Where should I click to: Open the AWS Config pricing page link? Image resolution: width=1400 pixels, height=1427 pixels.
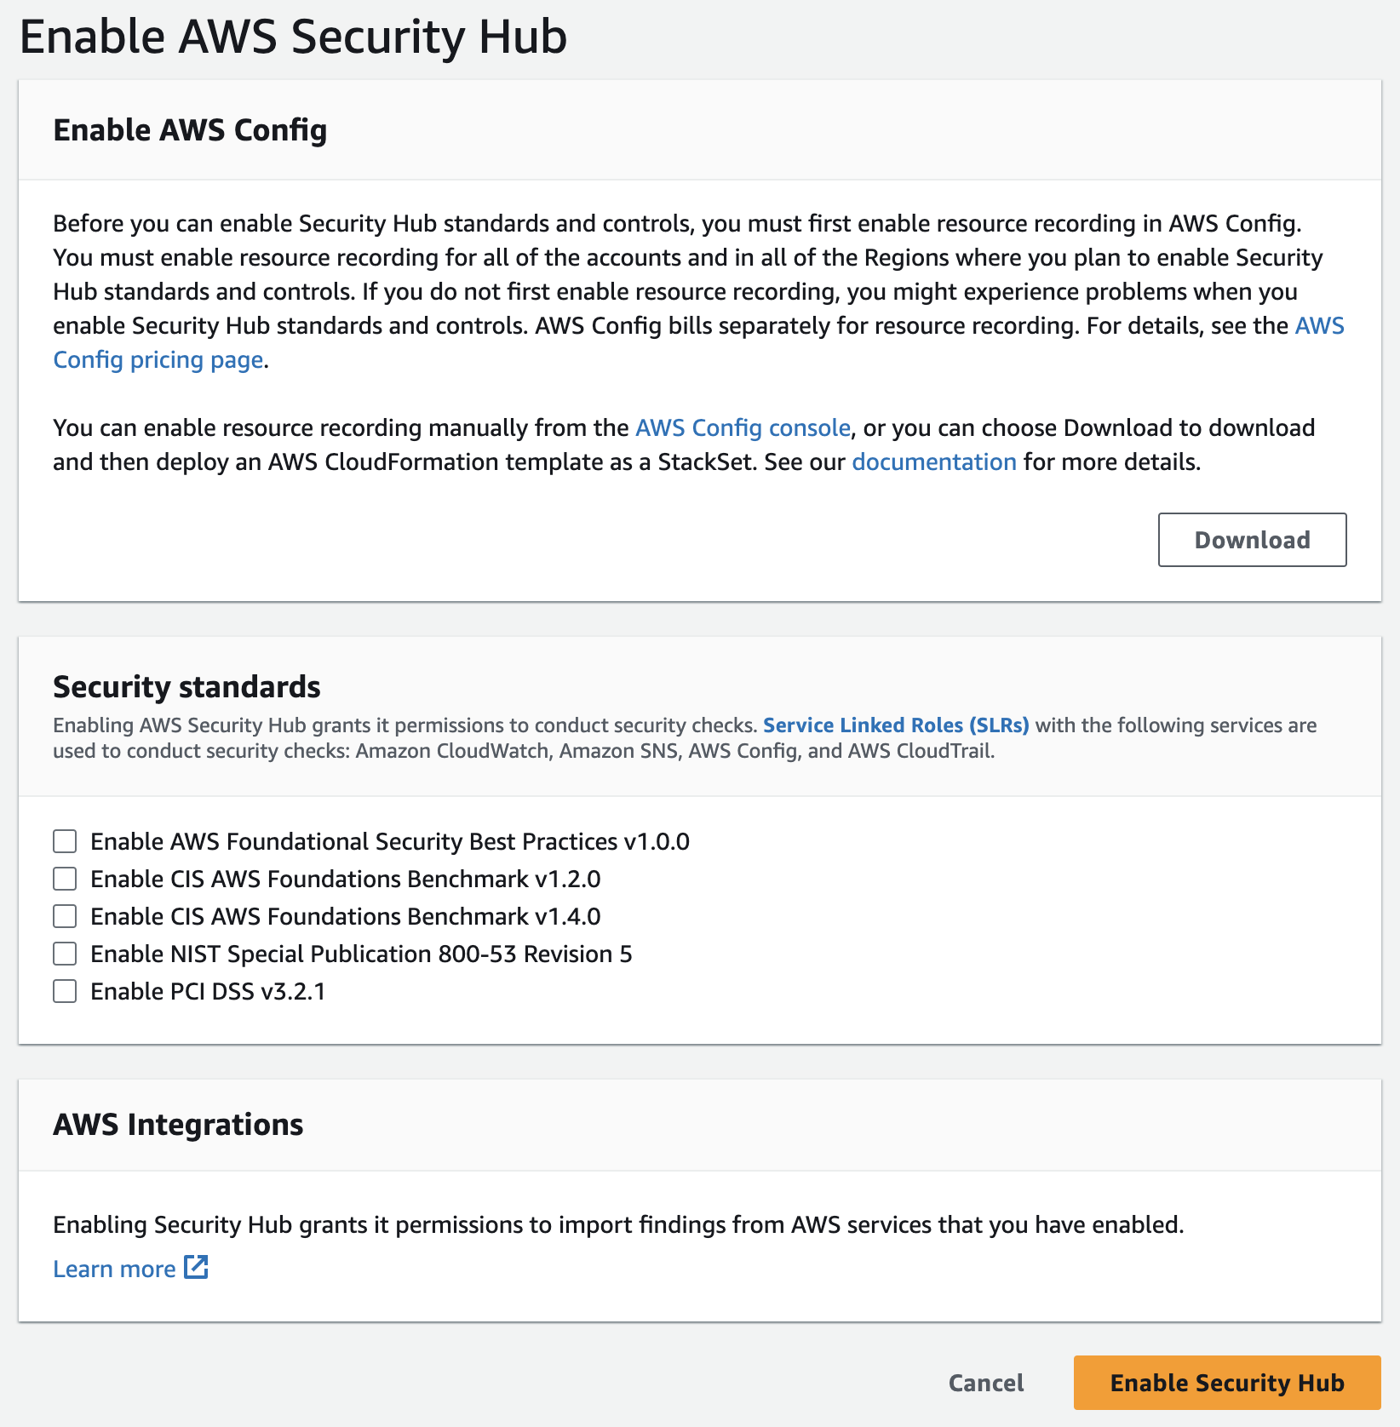[158, 360]
